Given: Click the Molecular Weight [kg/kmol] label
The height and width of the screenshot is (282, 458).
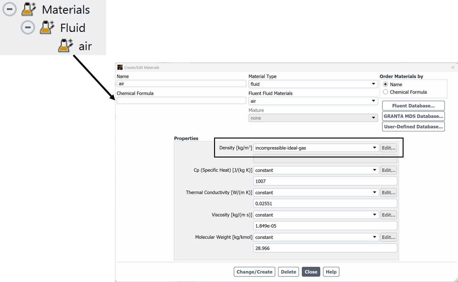Looking at the screenshot, I should [x=224, y=237].
